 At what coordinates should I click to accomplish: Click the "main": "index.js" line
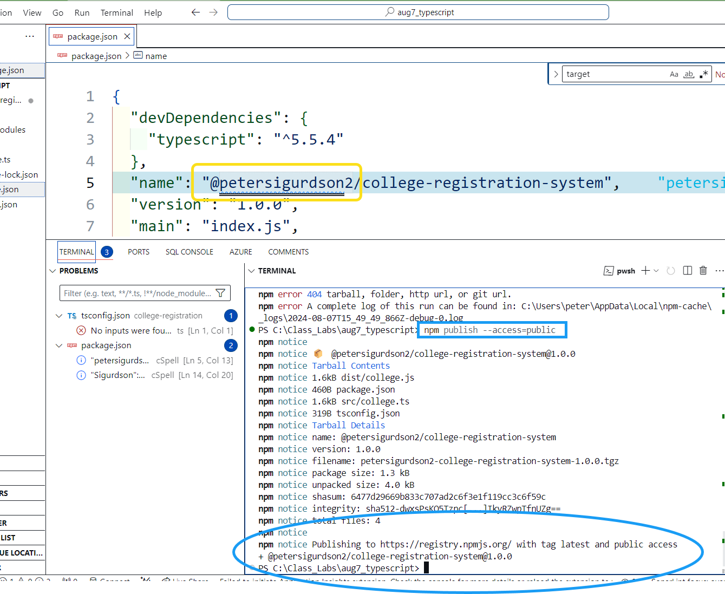point(214,226)
